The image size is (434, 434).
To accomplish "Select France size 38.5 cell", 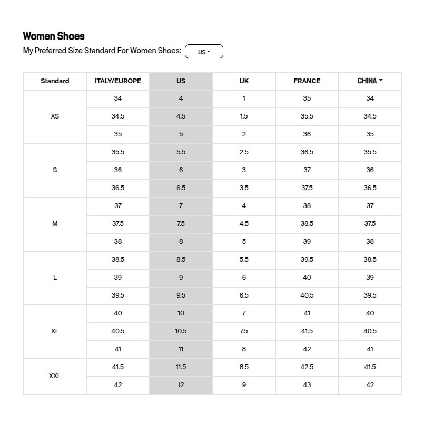I will (307, 224).
